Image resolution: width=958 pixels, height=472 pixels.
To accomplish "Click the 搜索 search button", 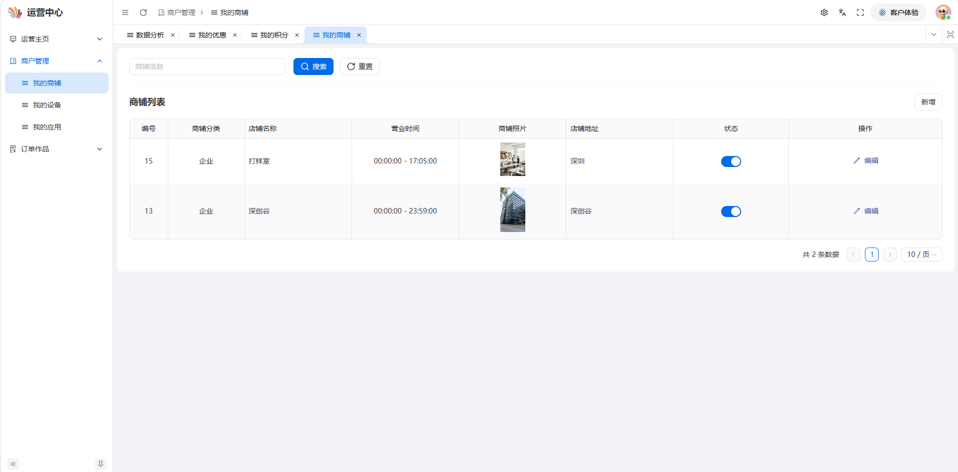I will point(313,66).
